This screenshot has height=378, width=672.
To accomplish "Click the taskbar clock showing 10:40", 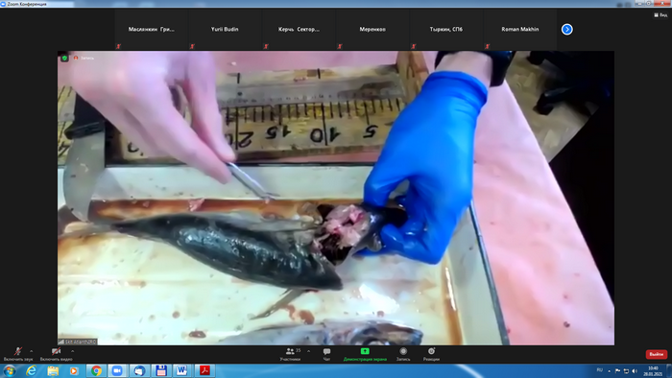I will pos(653,370).
